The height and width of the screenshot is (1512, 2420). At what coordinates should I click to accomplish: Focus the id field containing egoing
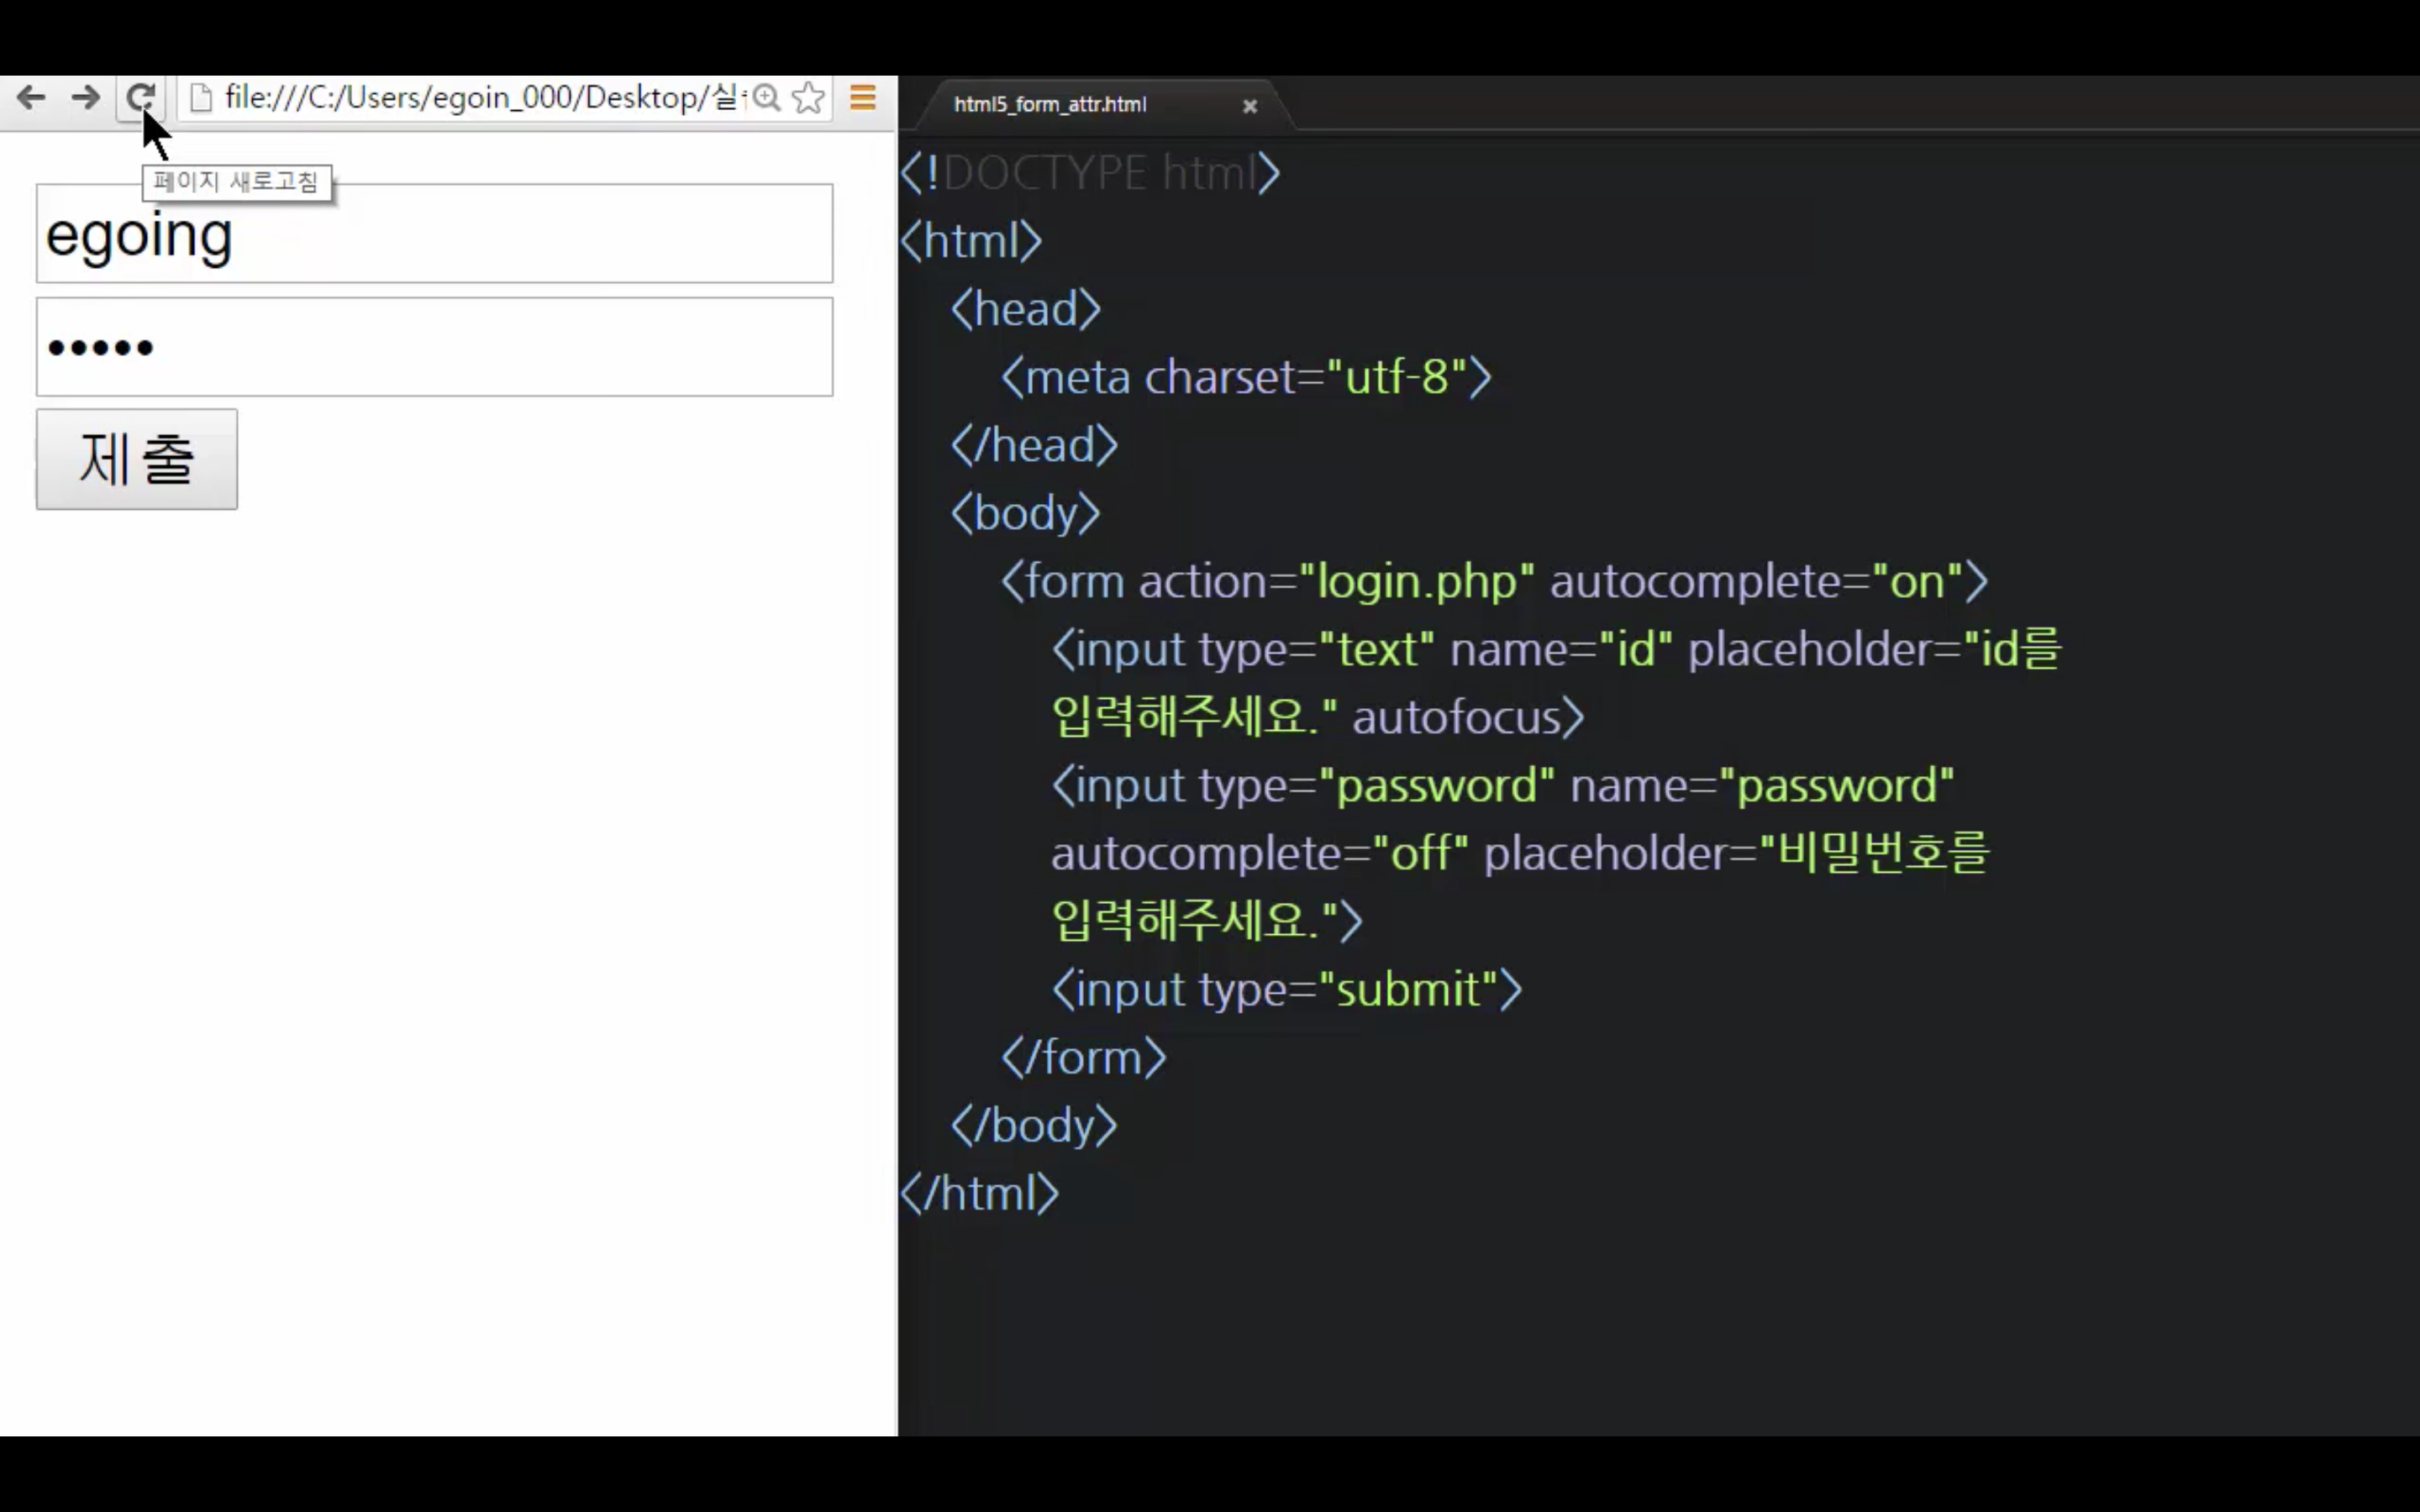click(434, 234)
